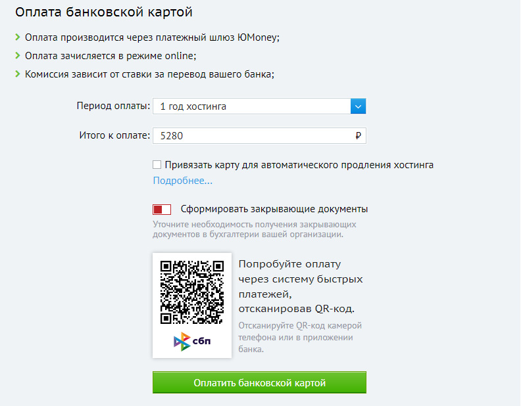This screenshot has width=525, height=406.
Task: Click 'Сформировать закрывающие документы' label text
Action: (274, 209)
